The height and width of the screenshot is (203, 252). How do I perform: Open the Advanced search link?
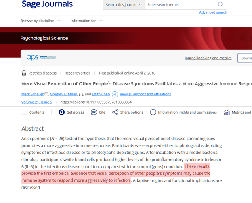click(213, 12)
